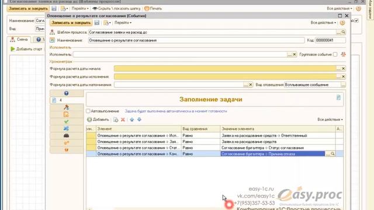Switch to the Схема tab in background window

pos(19,40)
